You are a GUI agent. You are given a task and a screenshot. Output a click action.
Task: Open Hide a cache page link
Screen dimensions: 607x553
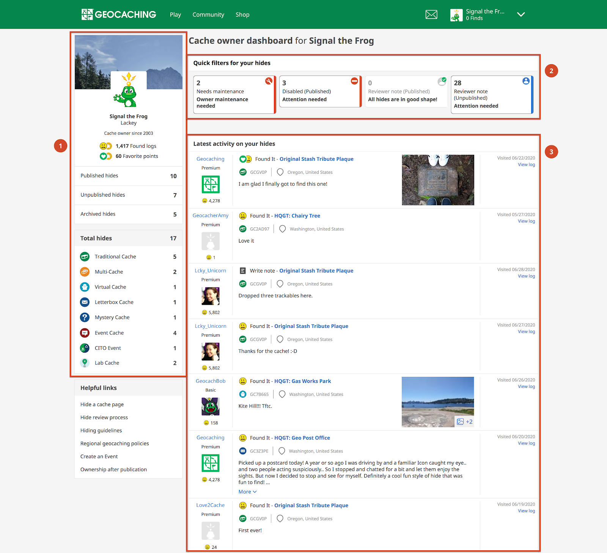tap(102, 405)
